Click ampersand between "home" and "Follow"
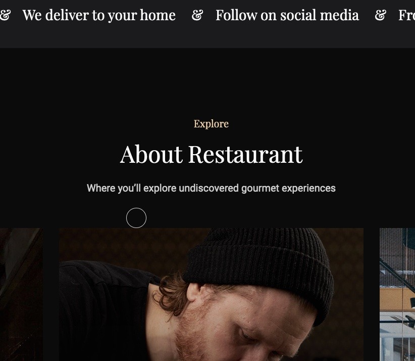This screenshot has height=361, width=415. (197, 15)
